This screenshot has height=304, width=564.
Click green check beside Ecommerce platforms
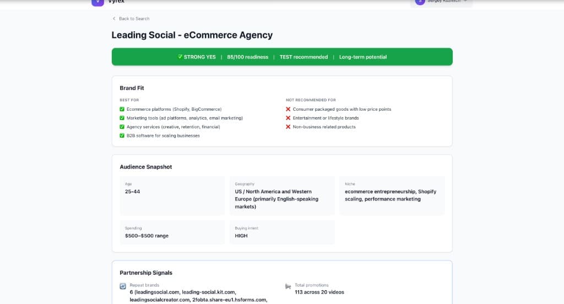tap(122, 109)
